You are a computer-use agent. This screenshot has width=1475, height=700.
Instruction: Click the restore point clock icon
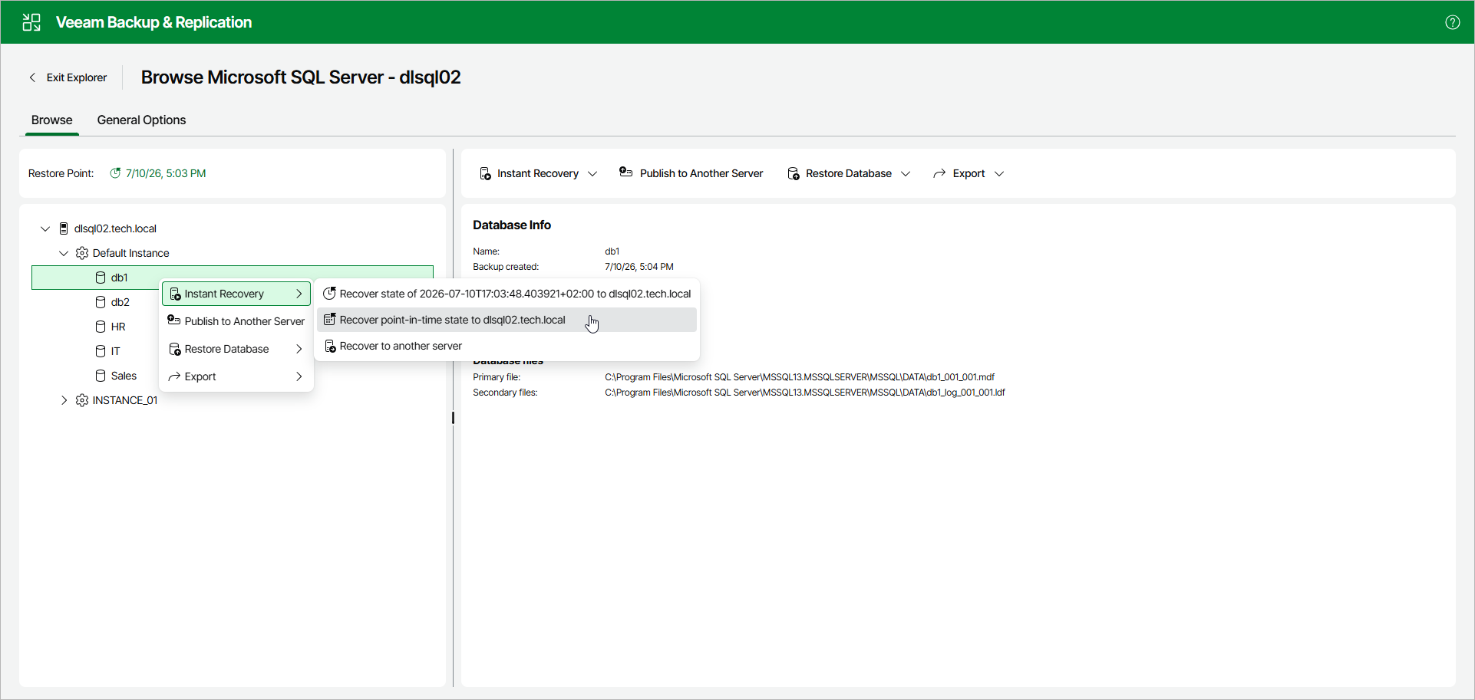pyautogui.click(x=115, y=173)
